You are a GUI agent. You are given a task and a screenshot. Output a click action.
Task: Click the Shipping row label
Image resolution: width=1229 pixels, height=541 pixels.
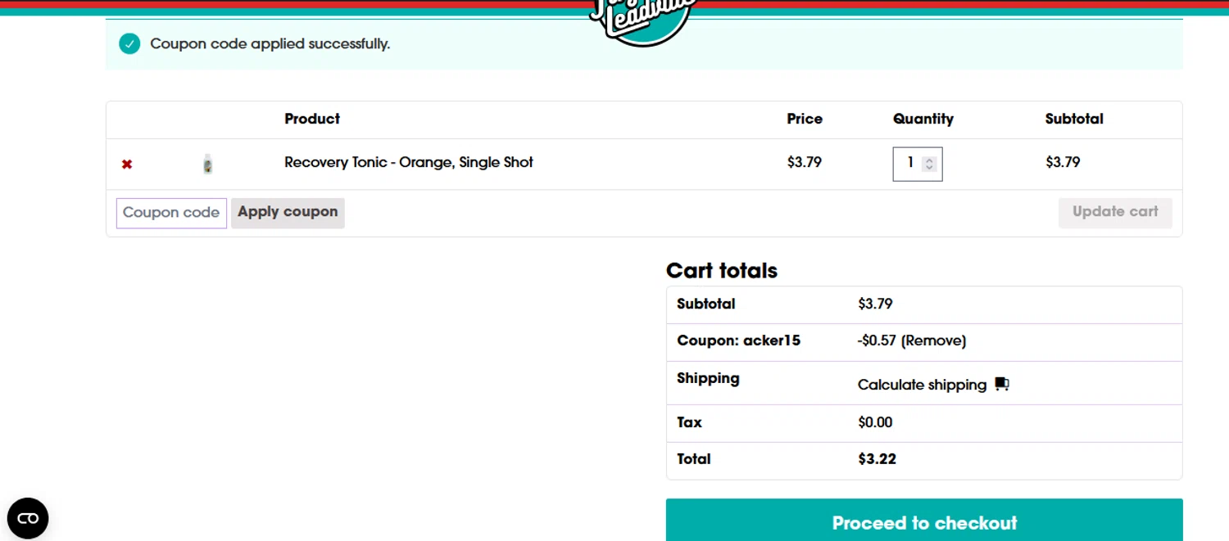tap(708, 378)
